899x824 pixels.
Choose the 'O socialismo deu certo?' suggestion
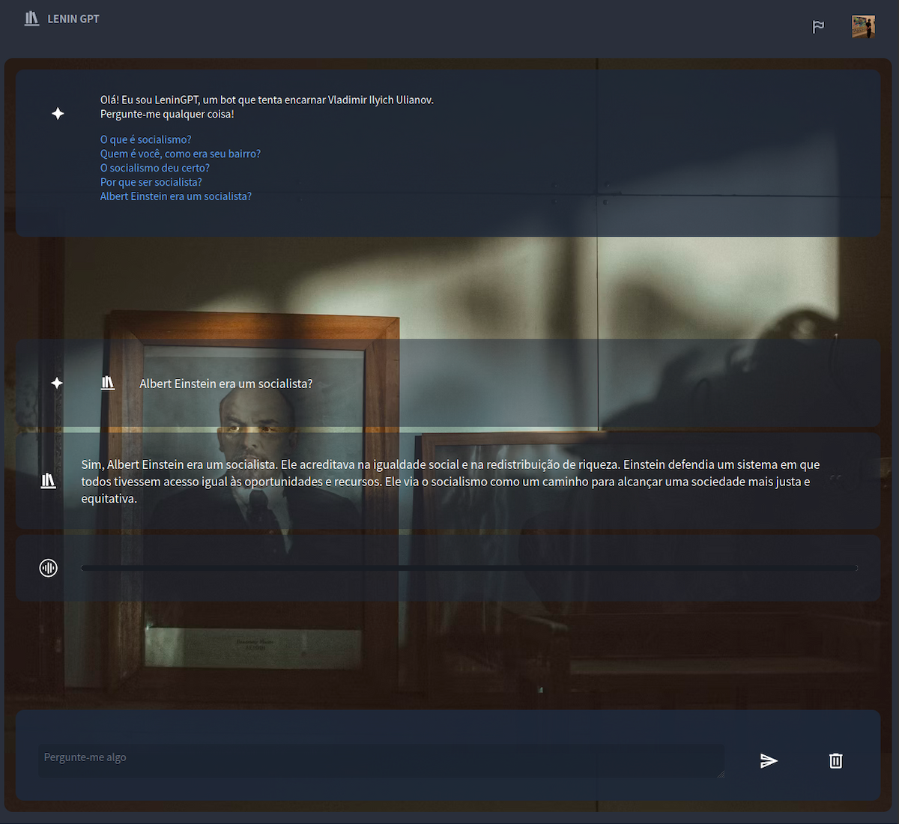point(154,168)
